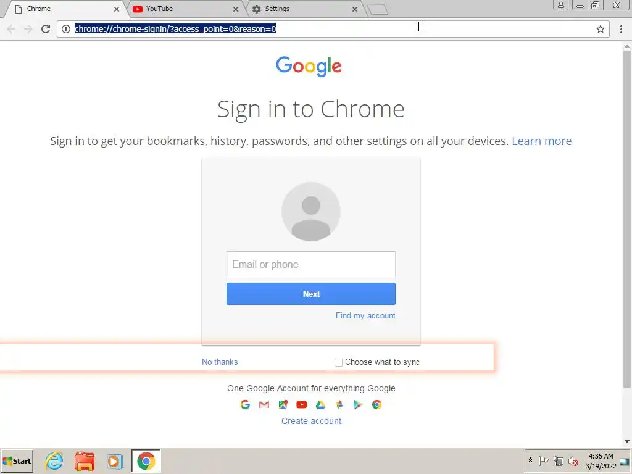This screenshot has height=474, width=632.
Task: Open the site information icon in address bar
Action: [66, 29]
